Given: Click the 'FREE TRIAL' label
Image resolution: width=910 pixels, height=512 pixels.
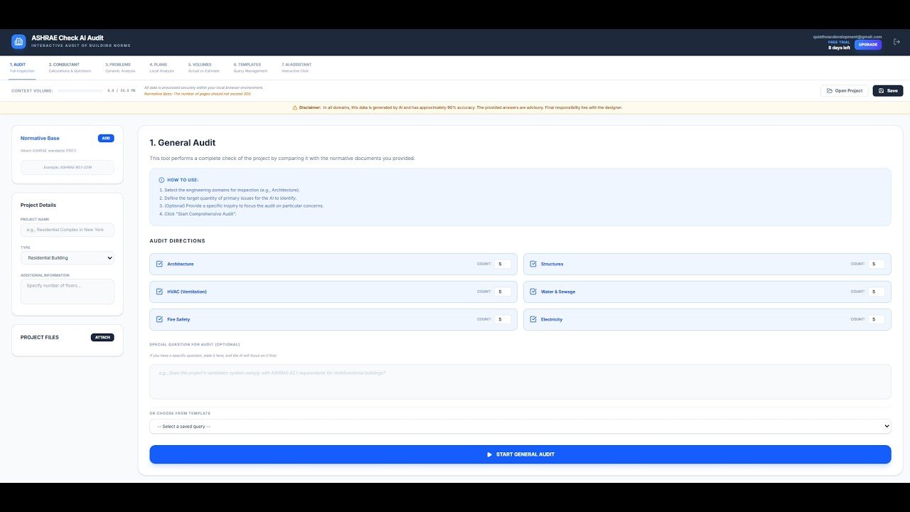Looking at the screenshot, I should pos(839,42).
